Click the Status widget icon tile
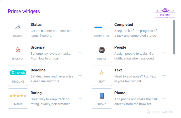The height and width of the screenshot is (118, 181). (x=18, y=30)
